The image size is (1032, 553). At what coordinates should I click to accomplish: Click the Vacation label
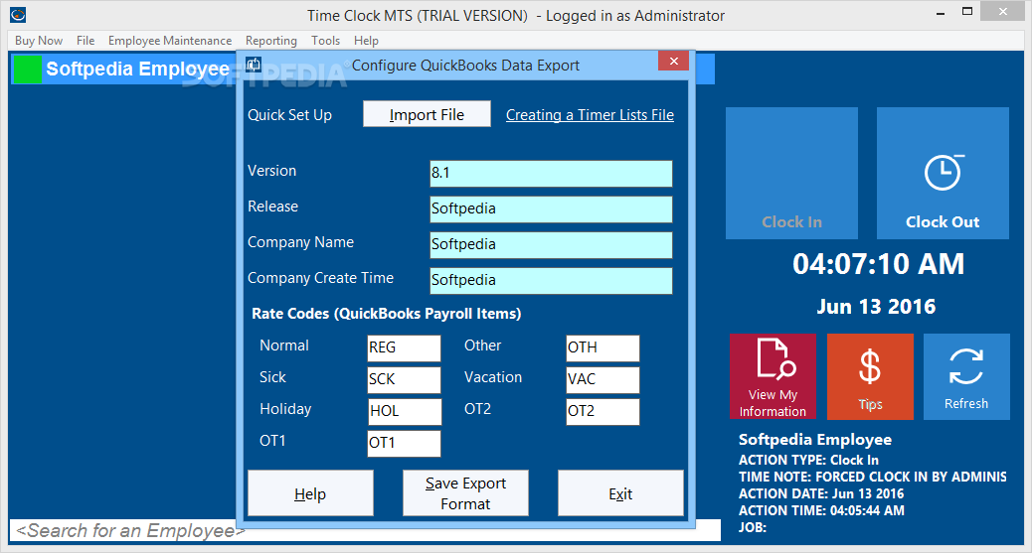[x=493, y=377]
